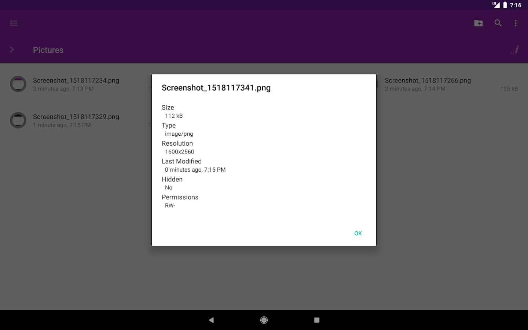Open file name Screenshot_1518117234.png

click(x=76, y=80)
